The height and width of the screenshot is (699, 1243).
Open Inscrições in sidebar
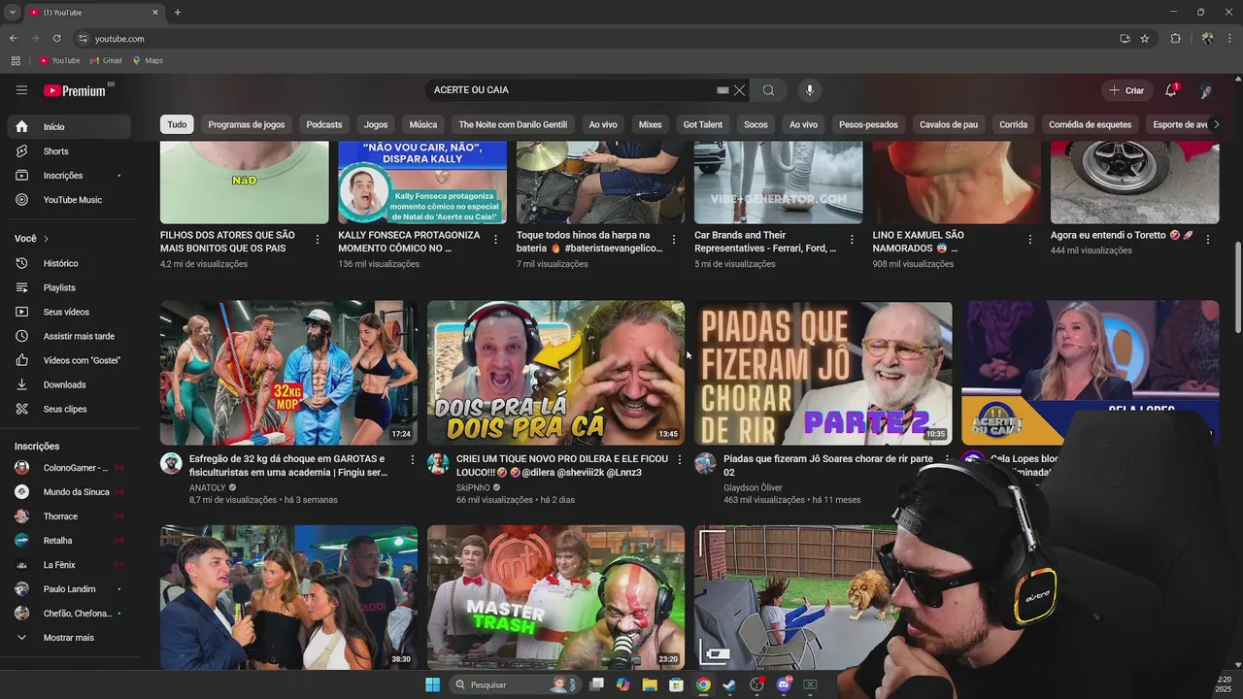point(67,176)
